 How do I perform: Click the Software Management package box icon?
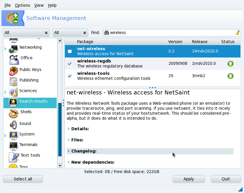point(12,18)
